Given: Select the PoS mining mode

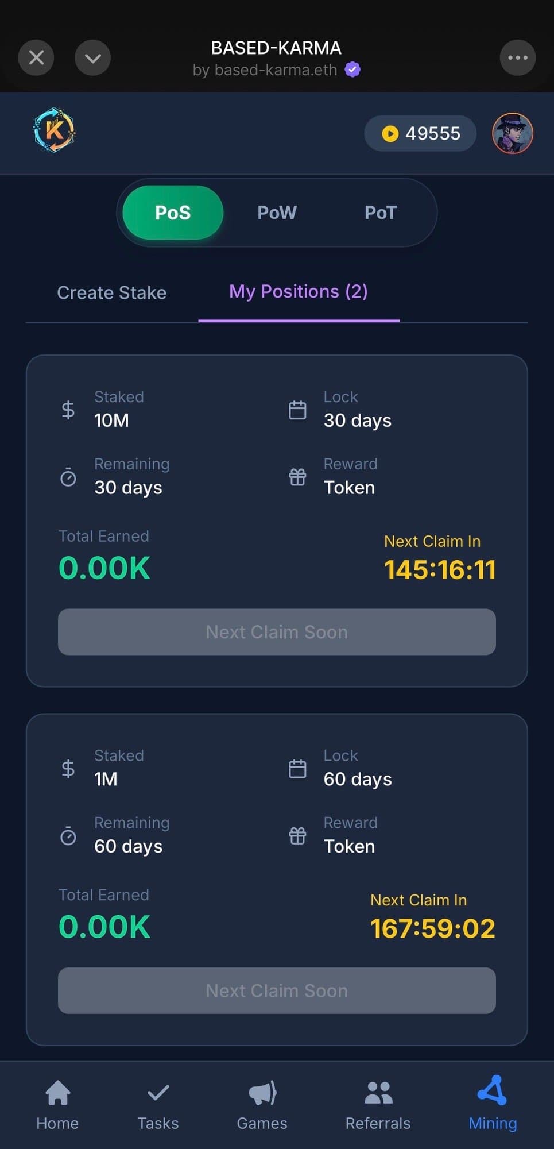Looking at the screenshot, I should [173, 213].
